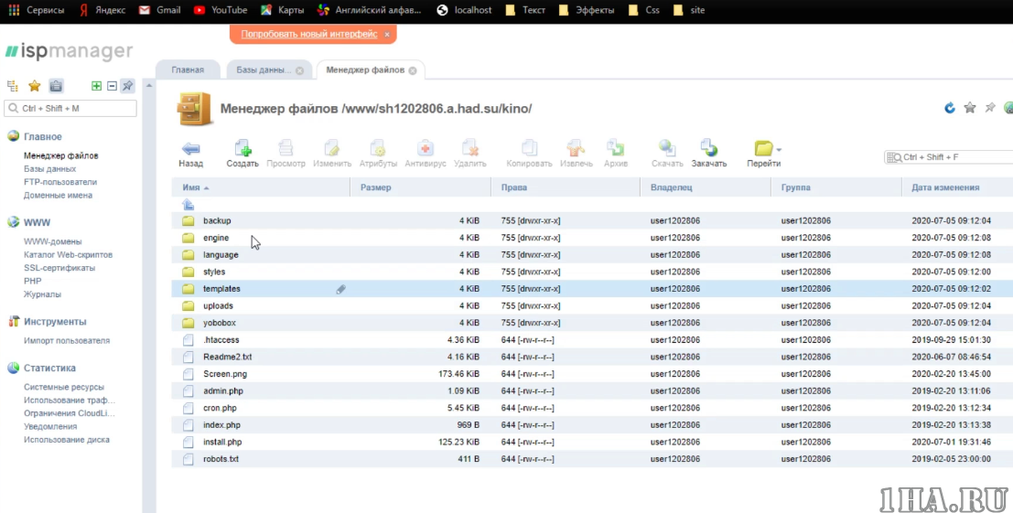Close the Базы данных tab
This screenshot has width=1013, height=513.
[x=299, y=70]
